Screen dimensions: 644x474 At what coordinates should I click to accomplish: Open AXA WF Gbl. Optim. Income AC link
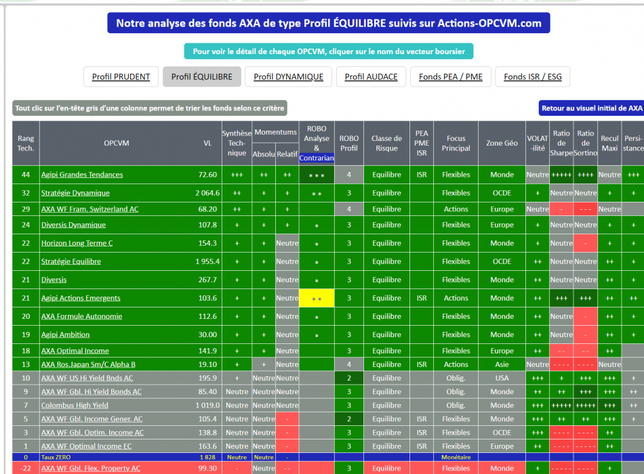[92, 433]
